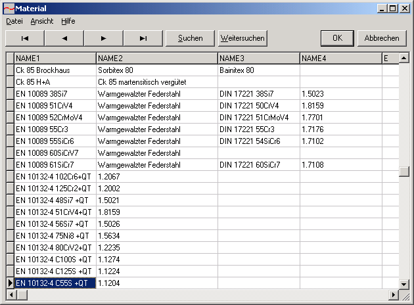This screenshot has width=414, height=305.
Task: Click the vertical scrollbar down arrow
Action: [x=403, y=283]
